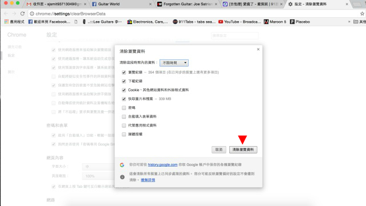This screenshot has height=206, width=366.
Task: Bookmark this page with the star icon
Action: pyautogui.click(x=362, y=14)
